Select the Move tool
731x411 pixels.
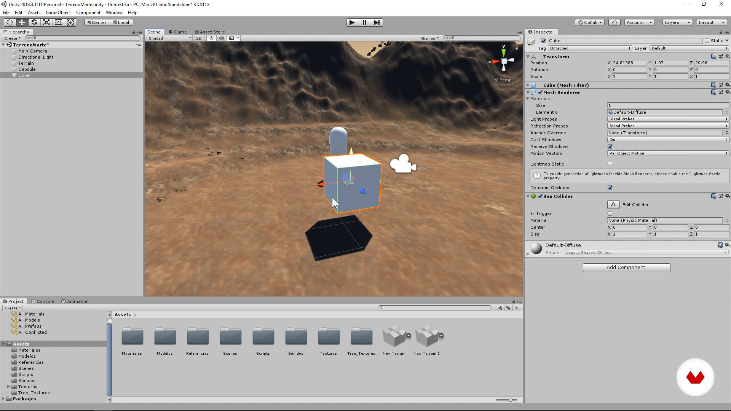tap(22, 22)
